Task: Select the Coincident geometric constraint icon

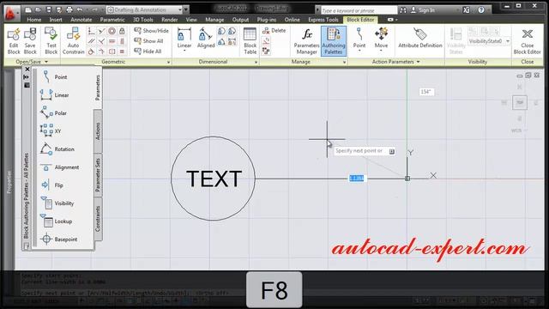Action: point(91,31)
